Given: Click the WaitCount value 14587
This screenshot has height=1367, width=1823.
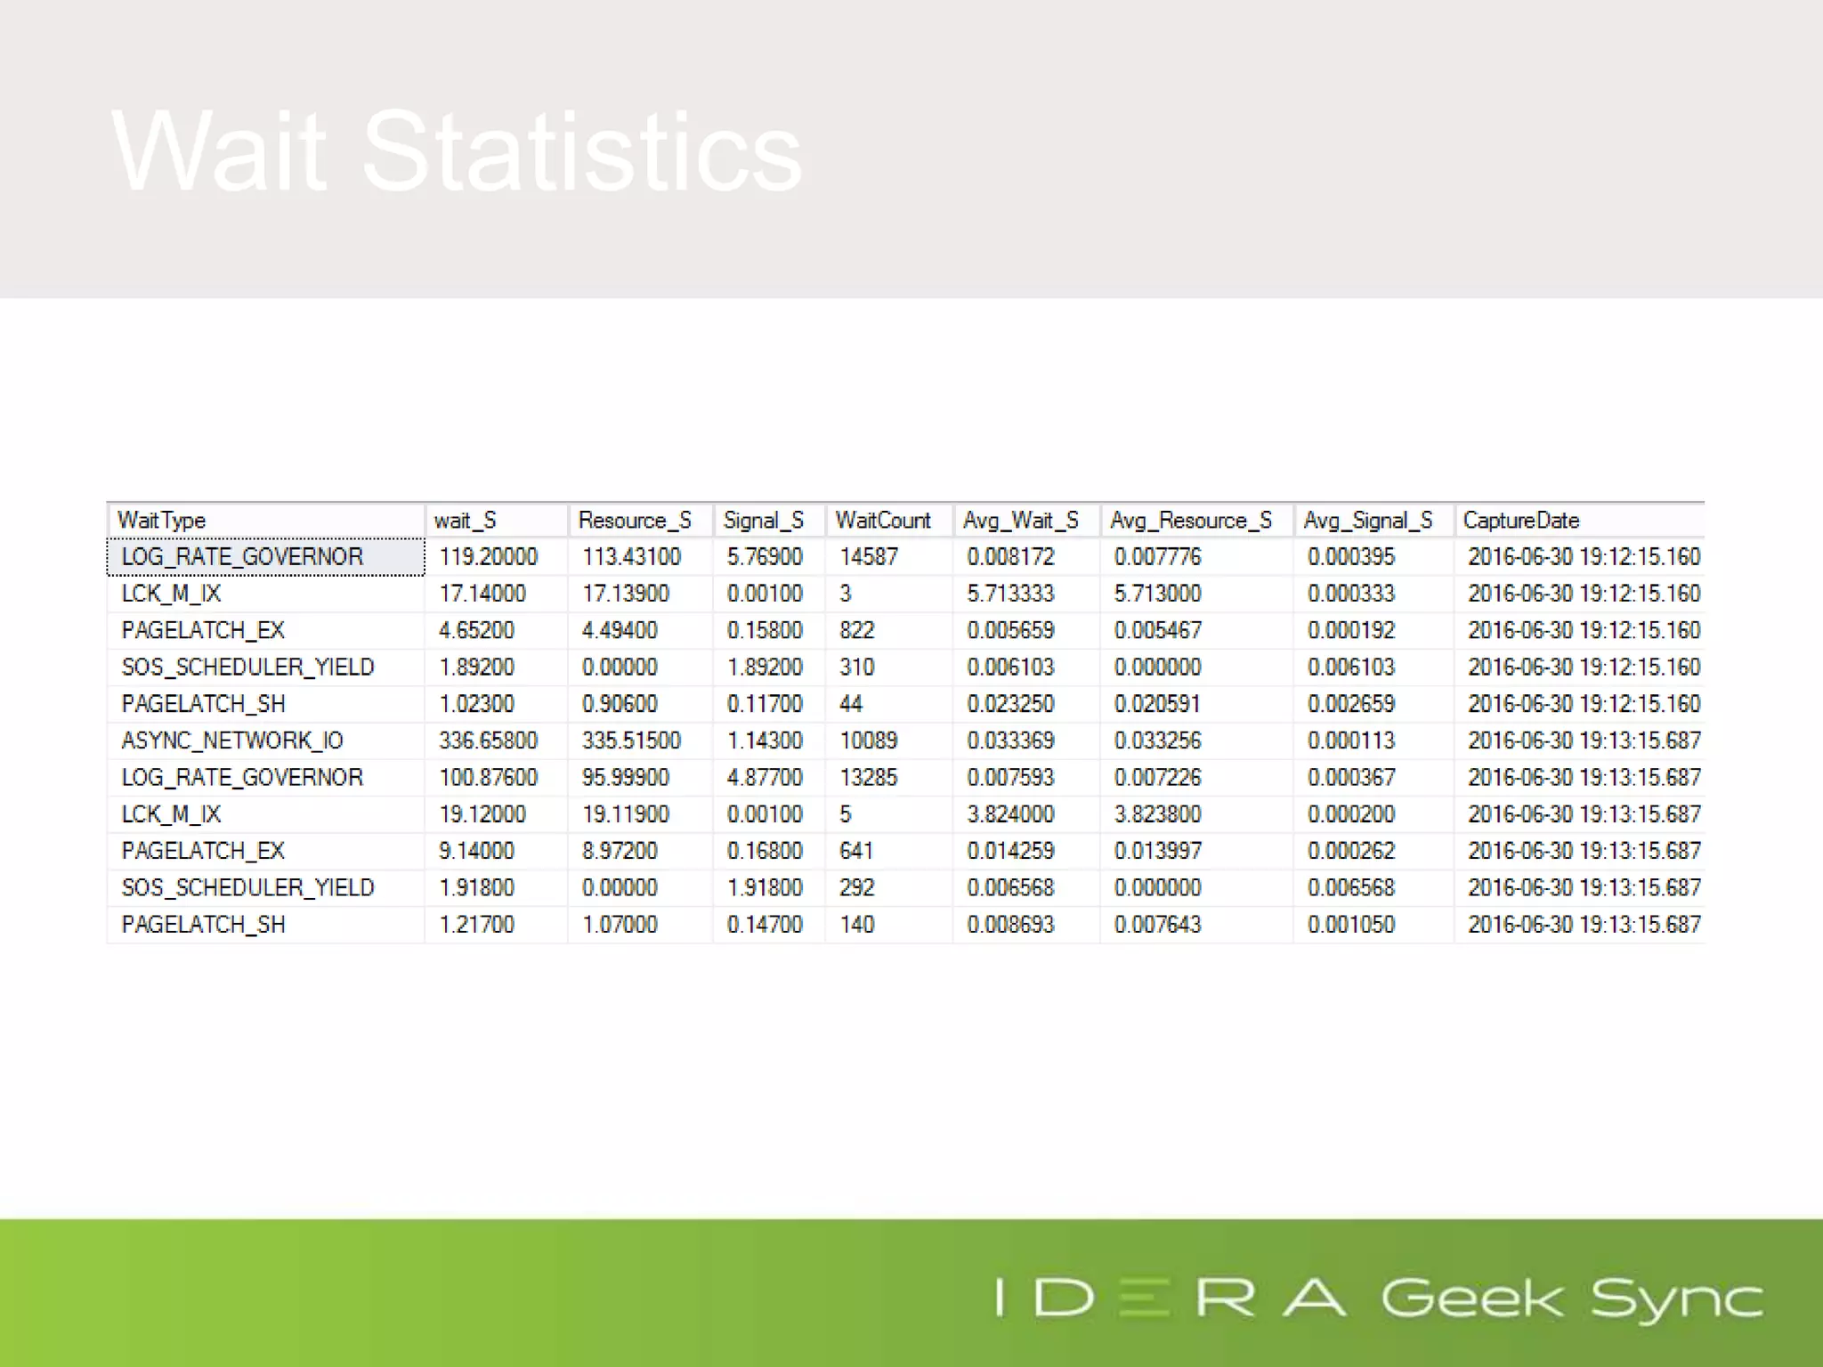Looking at the screenshot, I should coord(869,557).
